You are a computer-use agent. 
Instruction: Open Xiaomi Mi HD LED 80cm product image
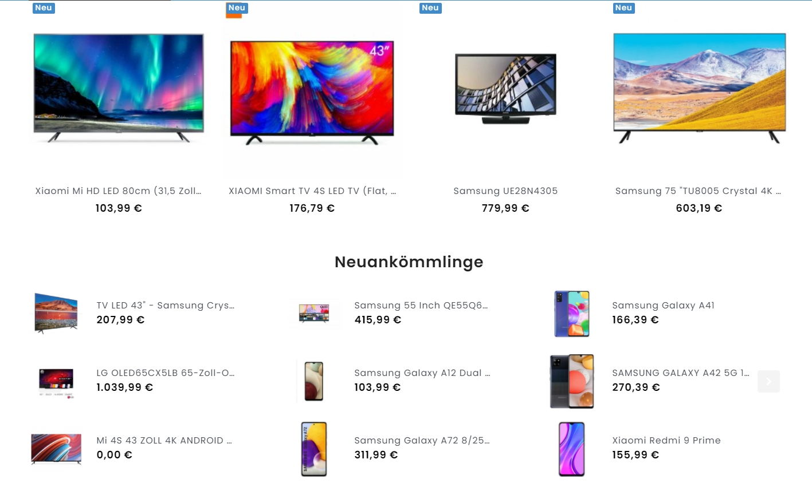tap(119, 88)
